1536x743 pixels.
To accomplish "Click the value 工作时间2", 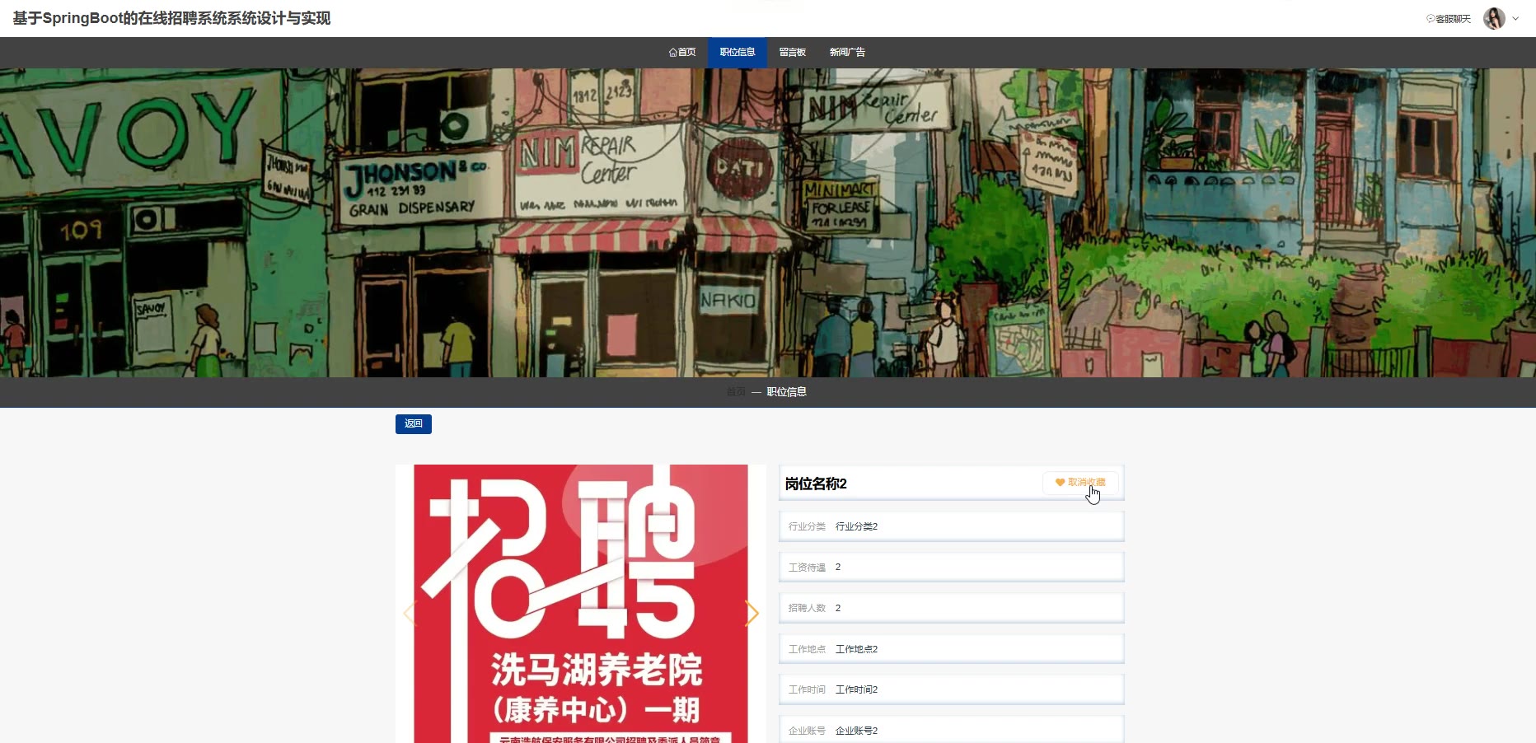I will click(857, 689).
